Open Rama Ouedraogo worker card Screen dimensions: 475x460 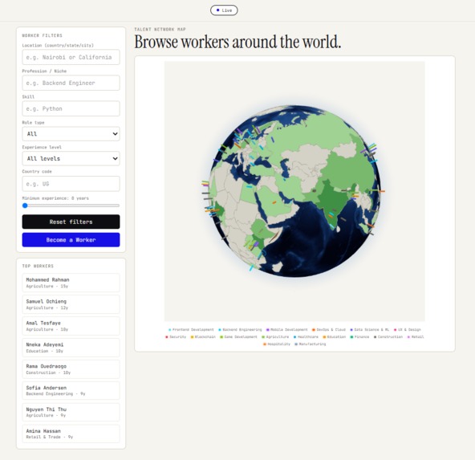(71, 369)
